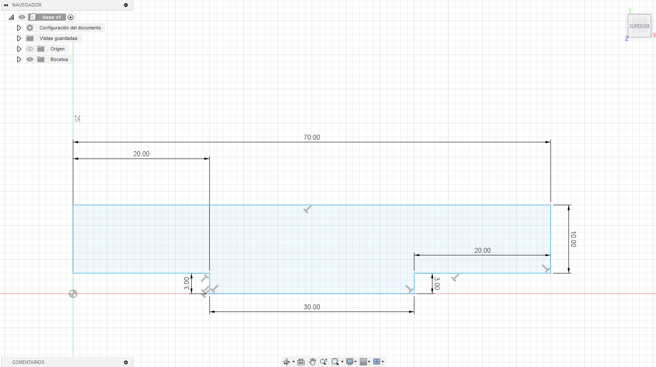
Task: Click the COMENTARIOS panel title
Action: point(28,362)
